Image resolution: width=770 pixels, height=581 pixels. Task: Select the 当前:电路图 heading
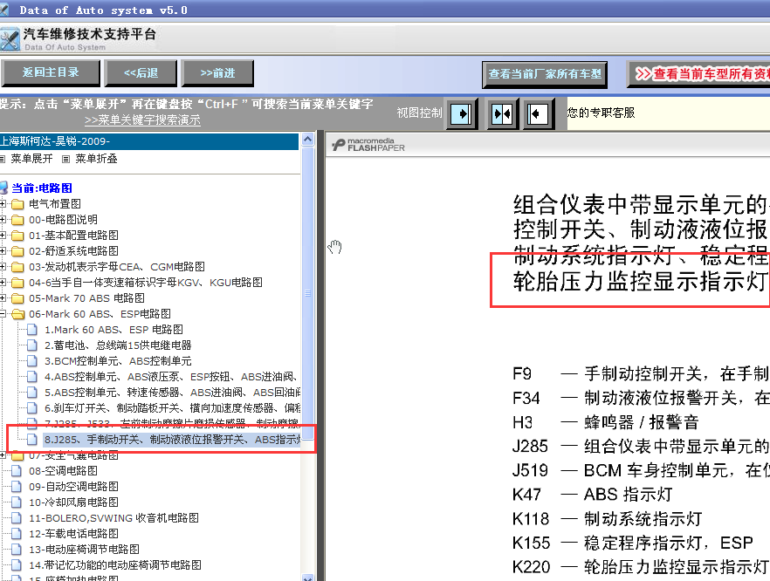click(x=42, y=188)
